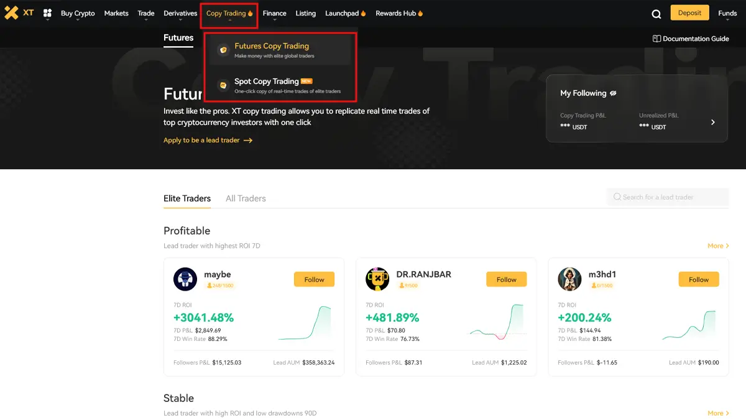746x420 pixels.
Task: Click the 7D P&L value $70.80
Action: click(x=396, y=330)
